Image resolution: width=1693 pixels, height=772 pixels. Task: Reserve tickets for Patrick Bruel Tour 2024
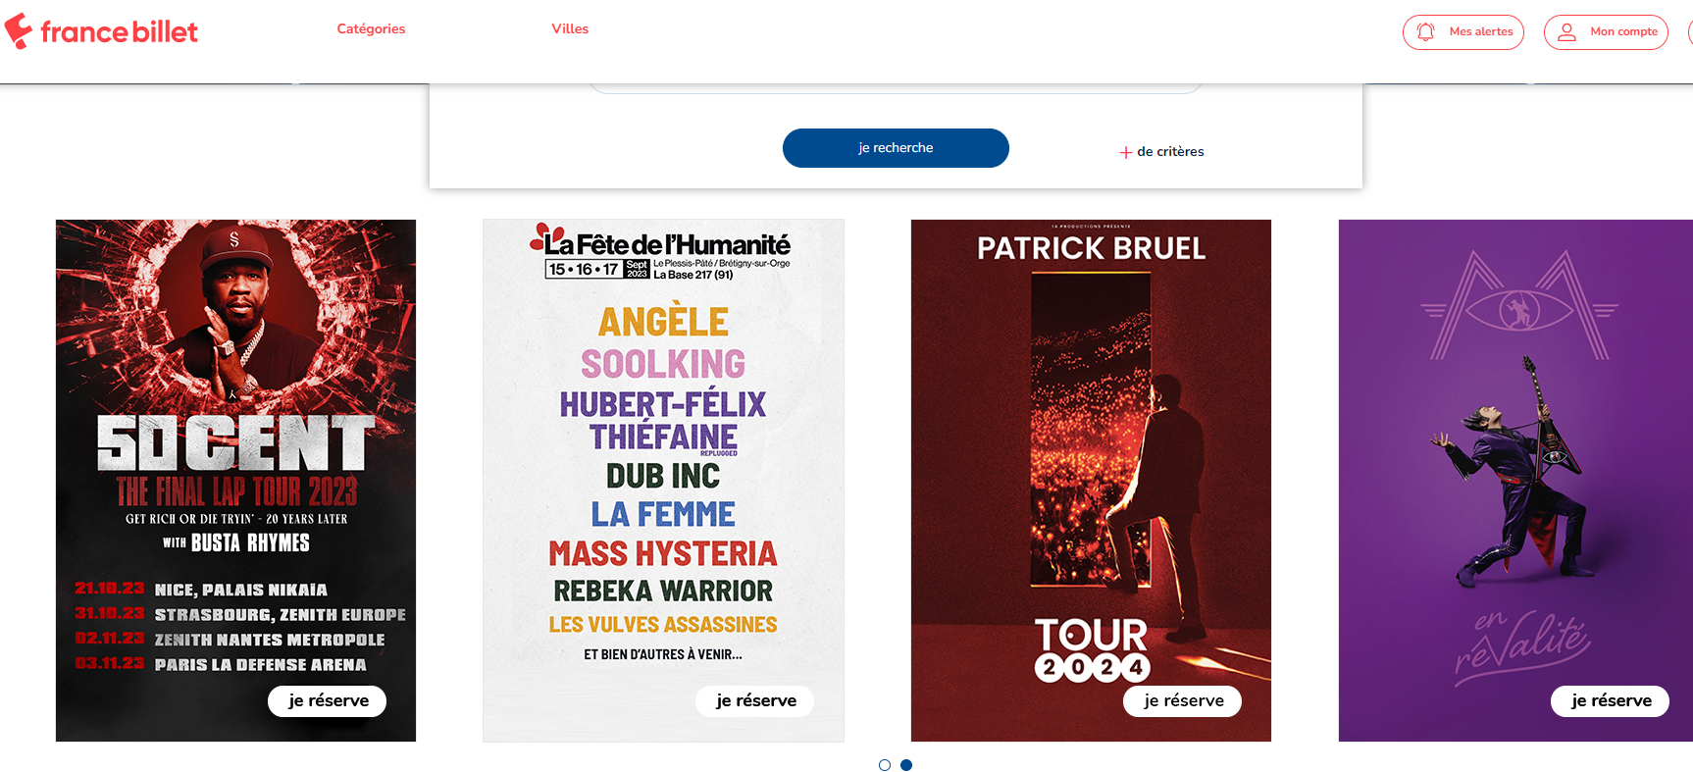1183,701
